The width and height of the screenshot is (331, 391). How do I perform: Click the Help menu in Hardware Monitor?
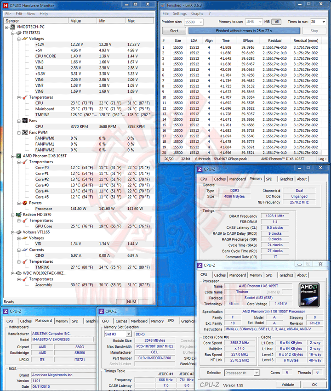click(43, 14)
